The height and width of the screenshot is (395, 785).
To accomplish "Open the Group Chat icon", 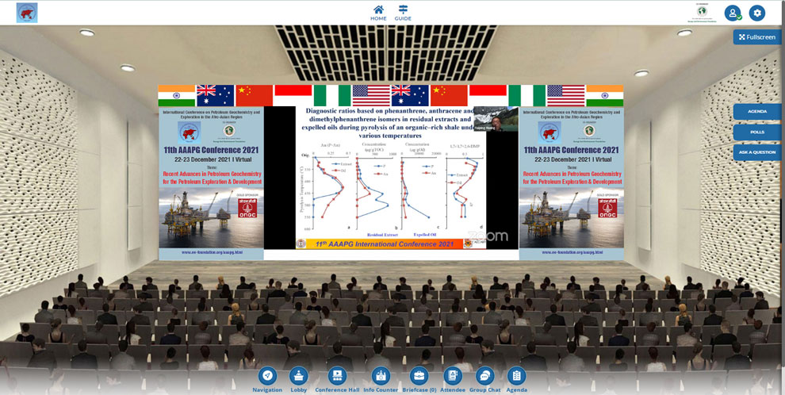I will click(484, 376).
